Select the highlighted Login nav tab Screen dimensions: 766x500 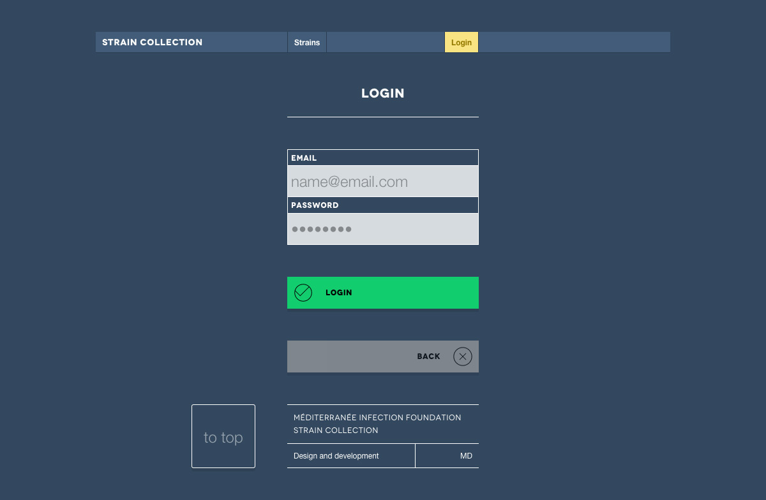coord(462,43)
